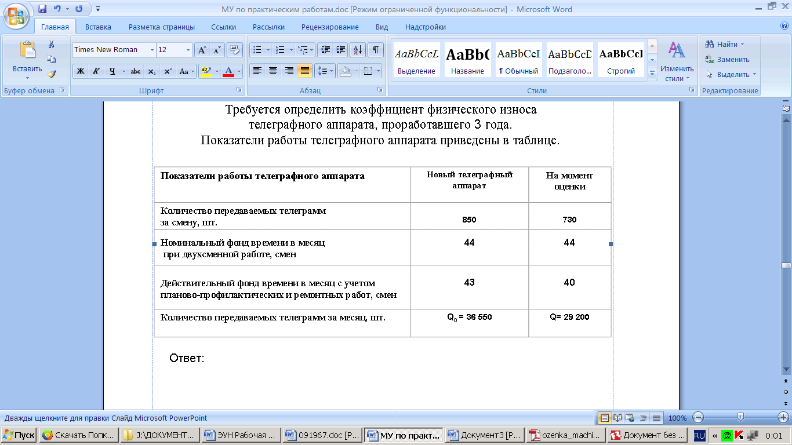Increase paragraph indent
The height and width of the screenshot is (445, 792).
click(340, 50)
